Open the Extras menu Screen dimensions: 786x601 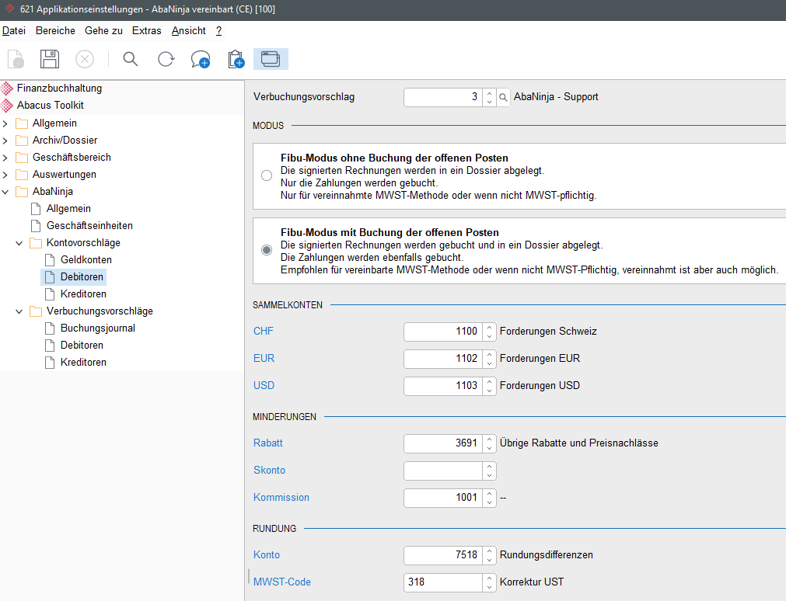tap(147, 30)
